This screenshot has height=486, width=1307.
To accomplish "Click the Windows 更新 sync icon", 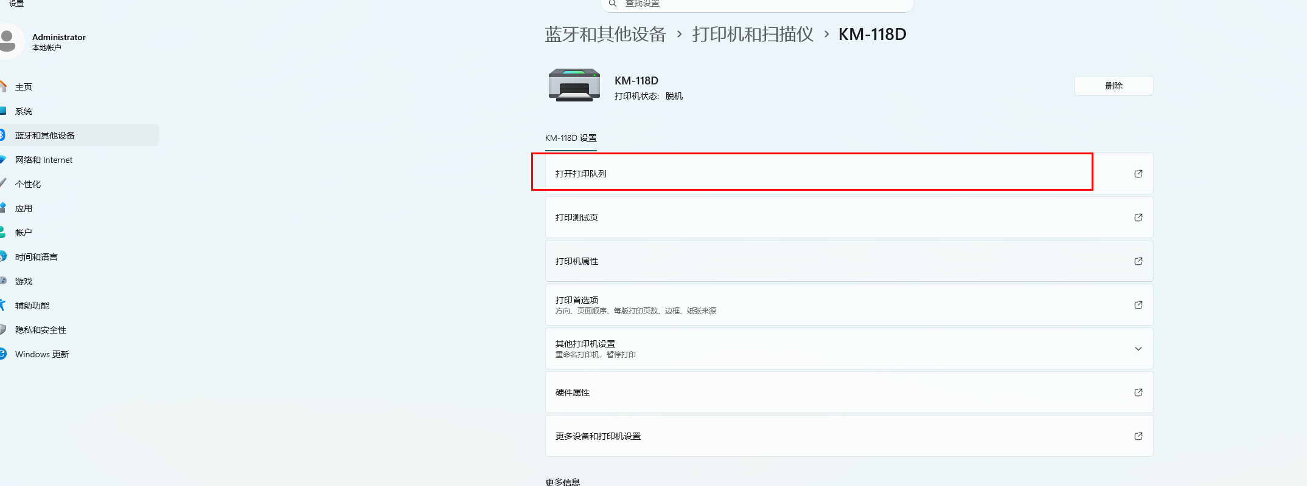I will click(x=3, y=354).
